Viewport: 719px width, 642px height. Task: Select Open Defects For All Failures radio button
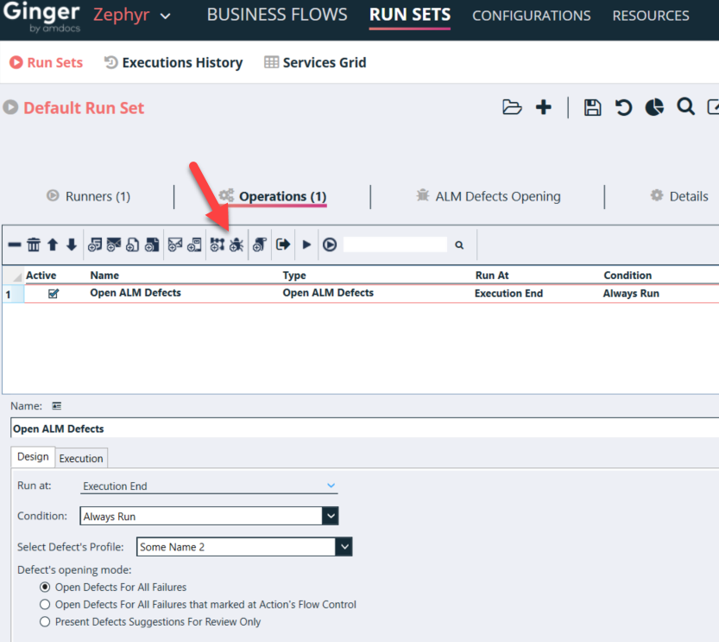pyautogui.click(x=46, y=588)
